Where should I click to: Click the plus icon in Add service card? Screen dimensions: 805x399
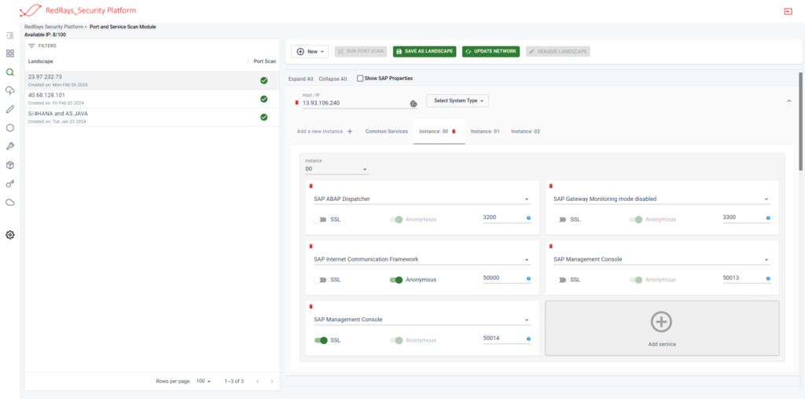tap(661, 321)
